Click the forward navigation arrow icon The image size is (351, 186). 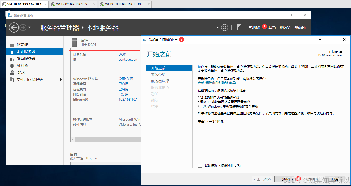[23, 27]
